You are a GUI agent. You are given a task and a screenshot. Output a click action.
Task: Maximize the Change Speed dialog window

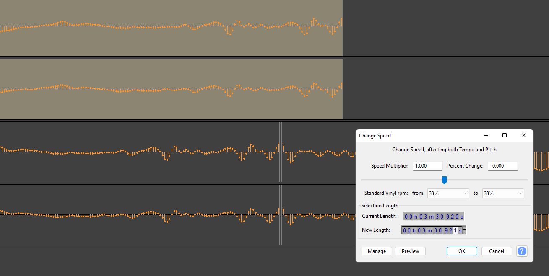[x=505, y=135]
